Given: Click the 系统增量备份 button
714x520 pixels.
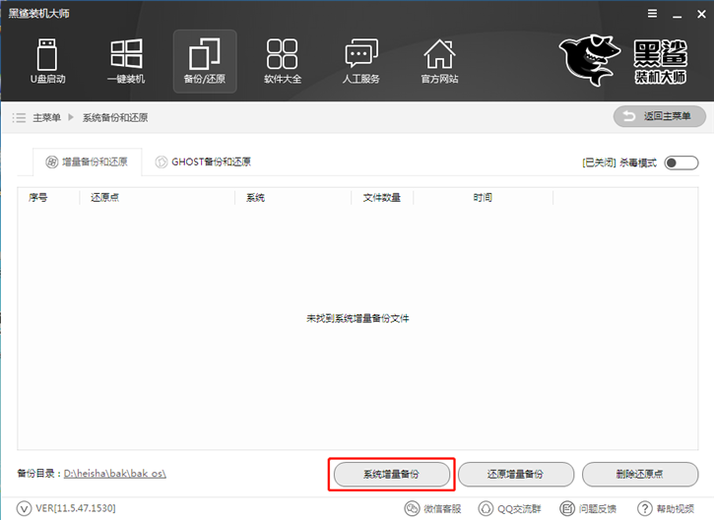Looking at the screenshot, I should pos(391,474).
